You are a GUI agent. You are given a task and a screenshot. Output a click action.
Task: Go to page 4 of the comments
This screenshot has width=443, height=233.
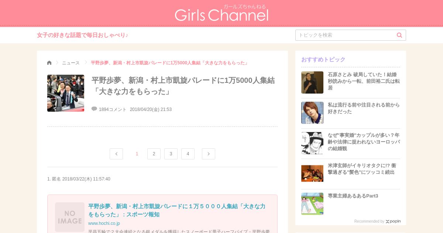[x=188, y=154]
